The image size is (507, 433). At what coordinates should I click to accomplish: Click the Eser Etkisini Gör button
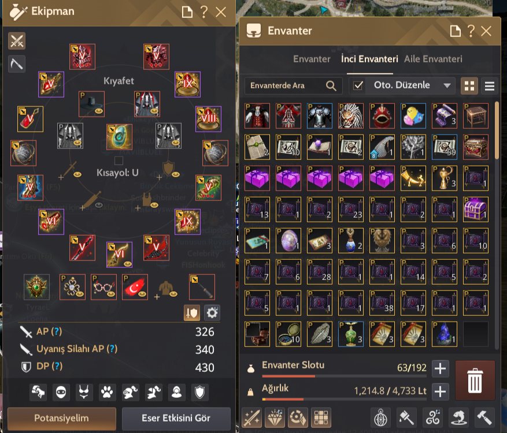pyautogui.click(x=176, y=418)
